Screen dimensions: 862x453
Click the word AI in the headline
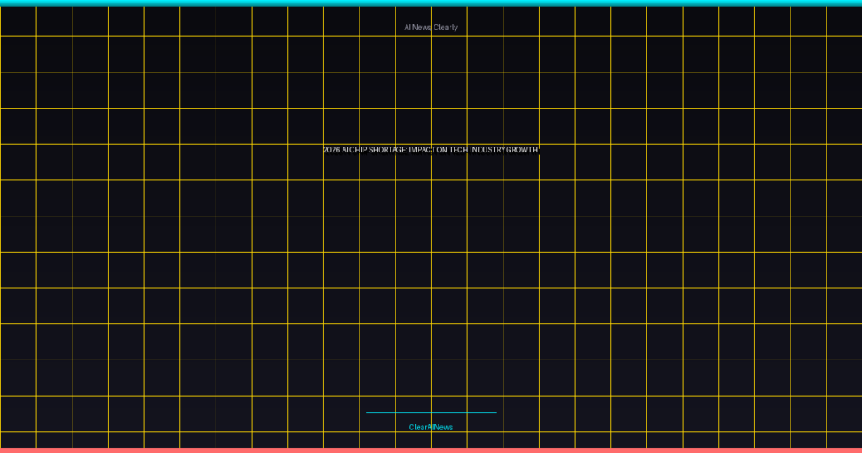click(x=345, y=150)
